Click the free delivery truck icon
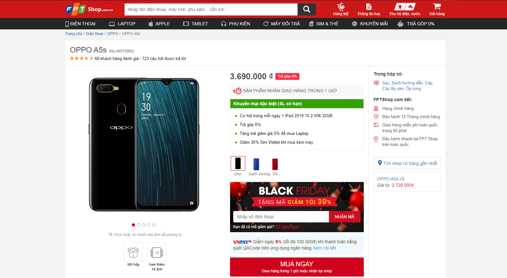Image resolution: width=507 pixels, height=278 pixels. (x=376, y=125)
